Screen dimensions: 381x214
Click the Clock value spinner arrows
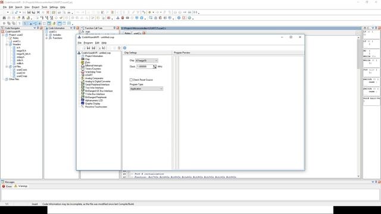coord(155,67)
